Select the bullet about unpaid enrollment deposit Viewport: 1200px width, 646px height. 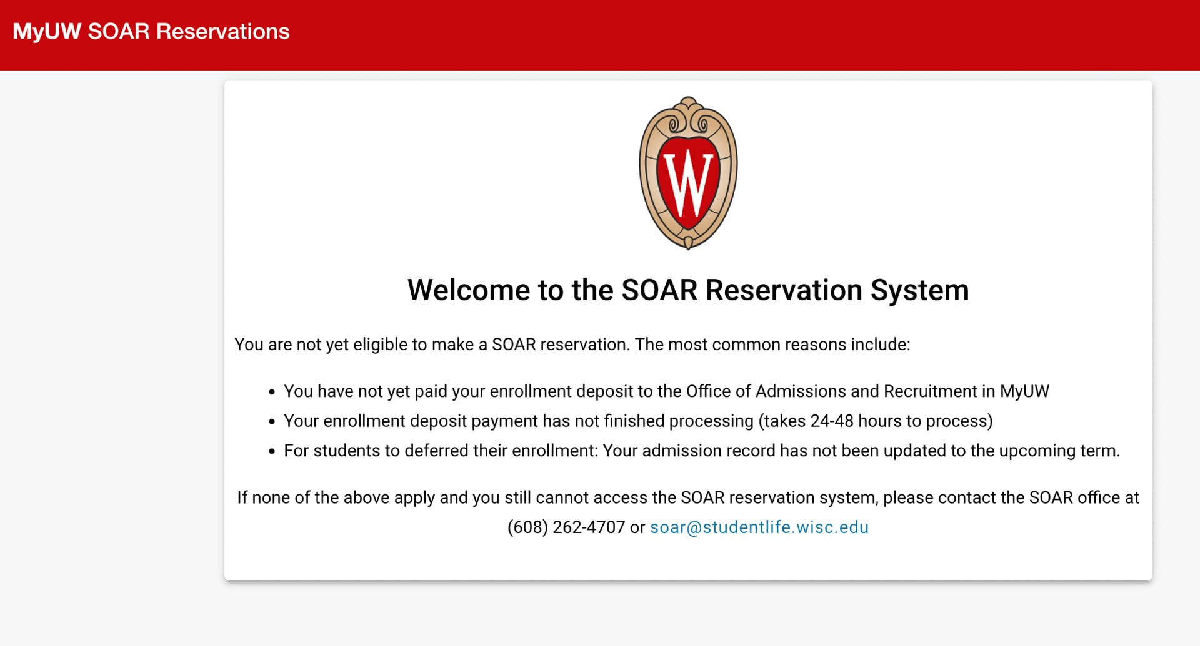[666, 391]
